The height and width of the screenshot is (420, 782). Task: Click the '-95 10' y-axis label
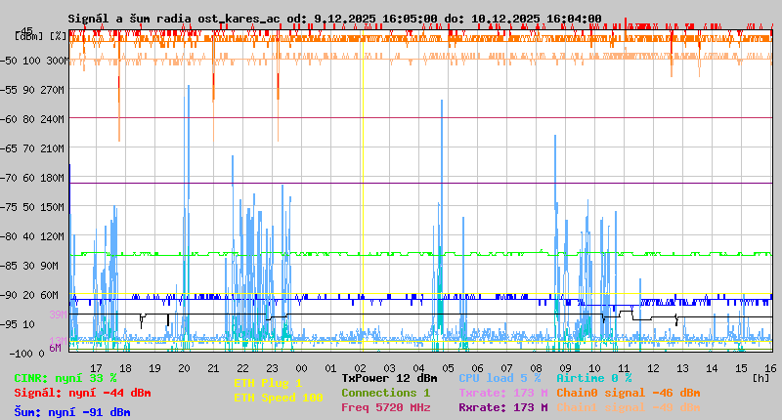[x=18, y=324]
